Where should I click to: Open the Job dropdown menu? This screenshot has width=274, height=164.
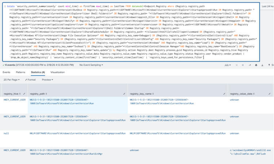coord(228,65)
